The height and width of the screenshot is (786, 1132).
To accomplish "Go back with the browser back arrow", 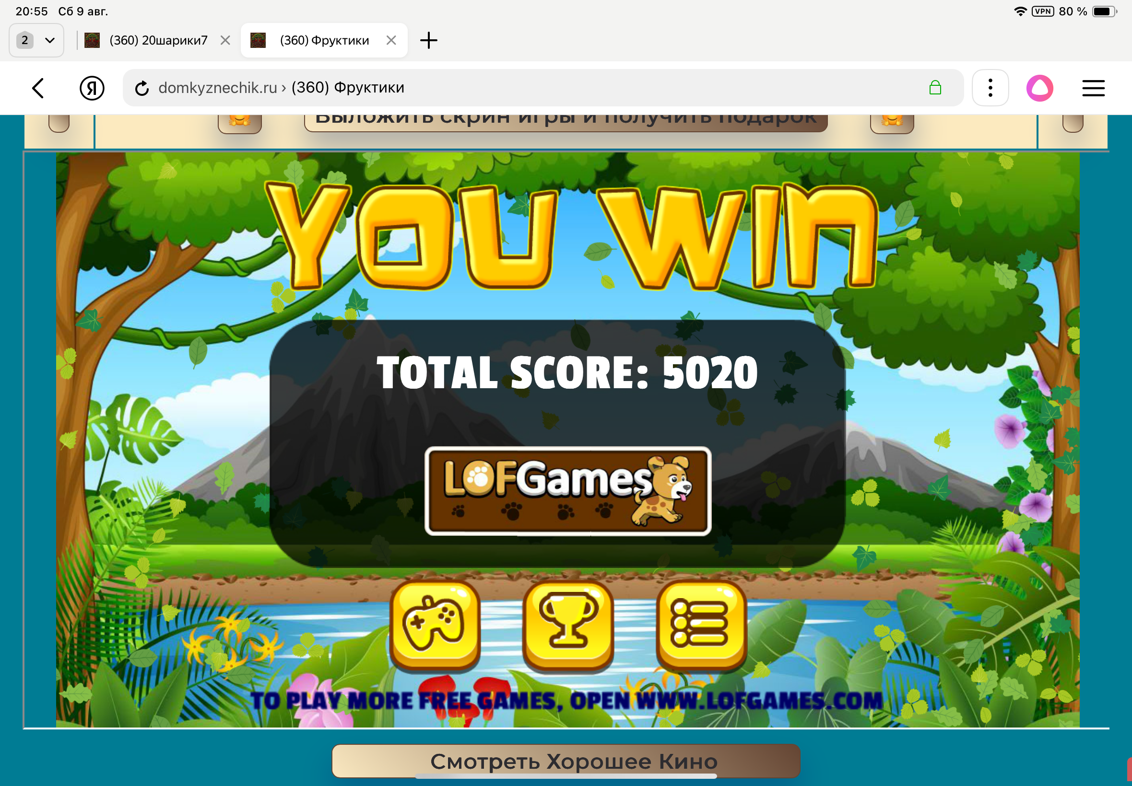I will 38,88.
